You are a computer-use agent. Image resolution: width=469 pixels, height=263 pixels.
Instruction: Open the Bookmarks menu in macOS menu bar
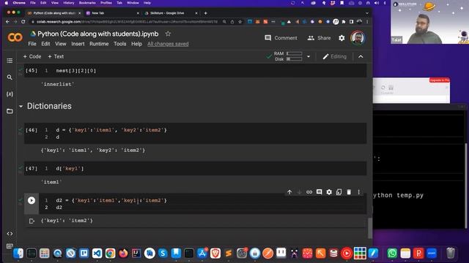pos(87,3)
